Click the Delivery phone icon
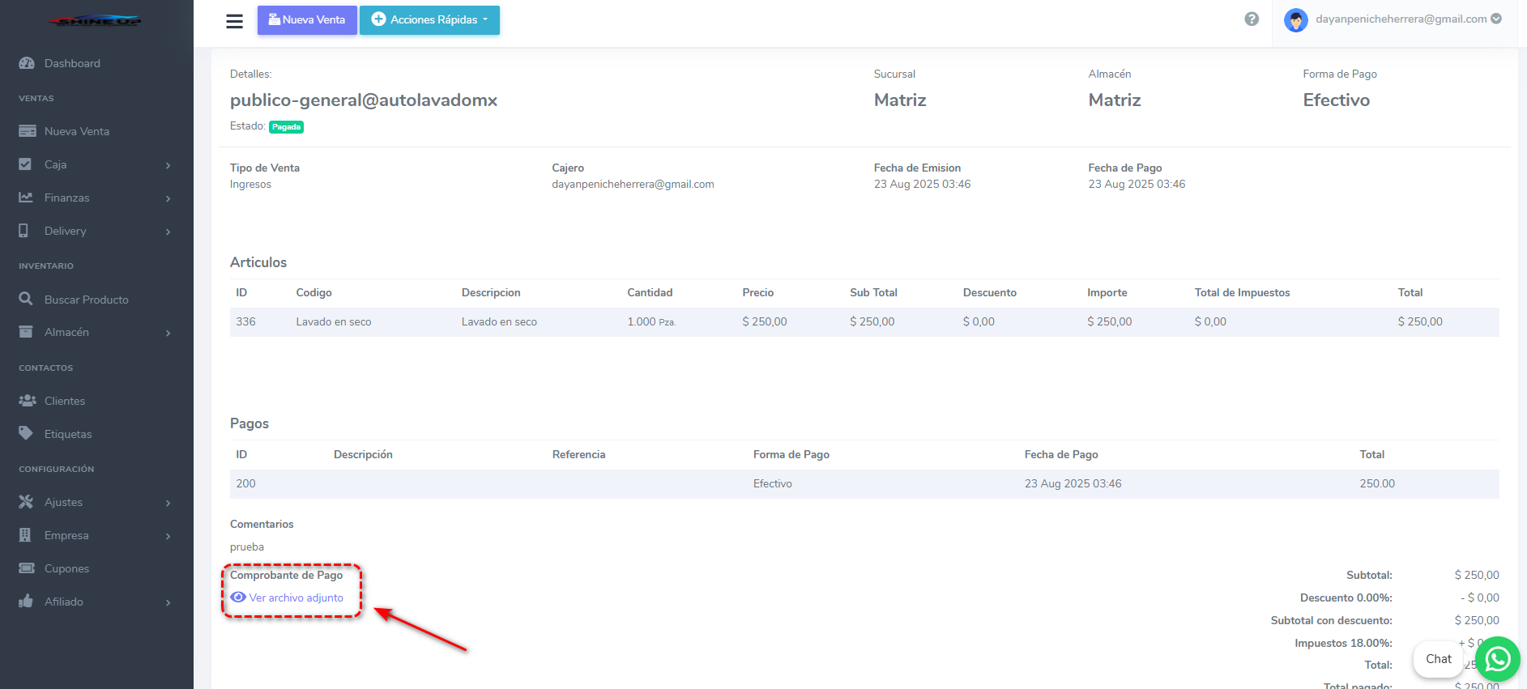 [23, 231]
